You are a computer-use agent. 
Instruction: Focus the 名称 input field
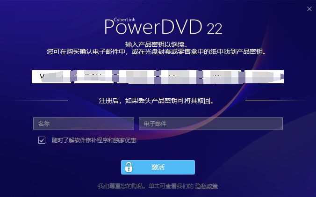(x=84, y=124)
